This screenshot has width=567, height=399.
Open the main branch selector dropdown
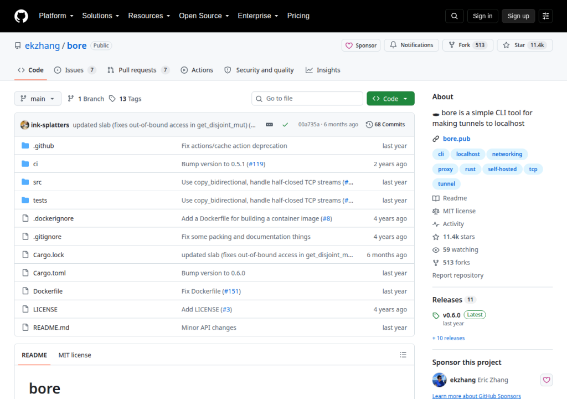(x=38, y=99)
